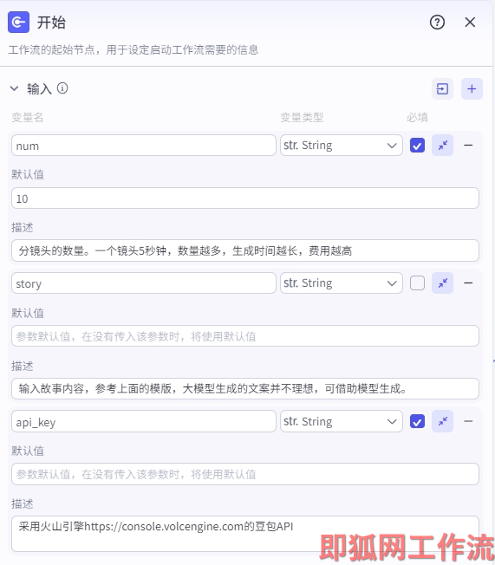This screenshot has height=565, width=495.
Task: Collapse details for the api_key variable
Action: click(x=442, y=421)
